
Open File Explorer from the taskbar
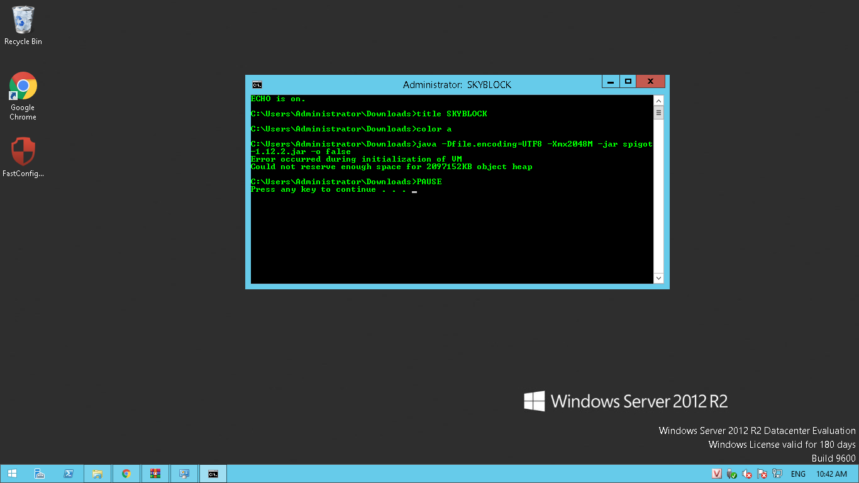point(97,474)
